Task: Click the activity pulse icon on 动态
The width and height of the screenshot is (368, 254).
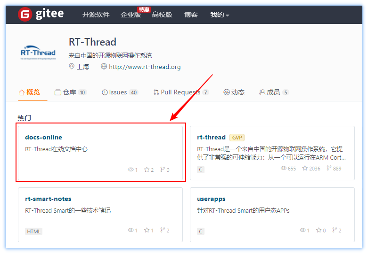Action: pos(226,92)
